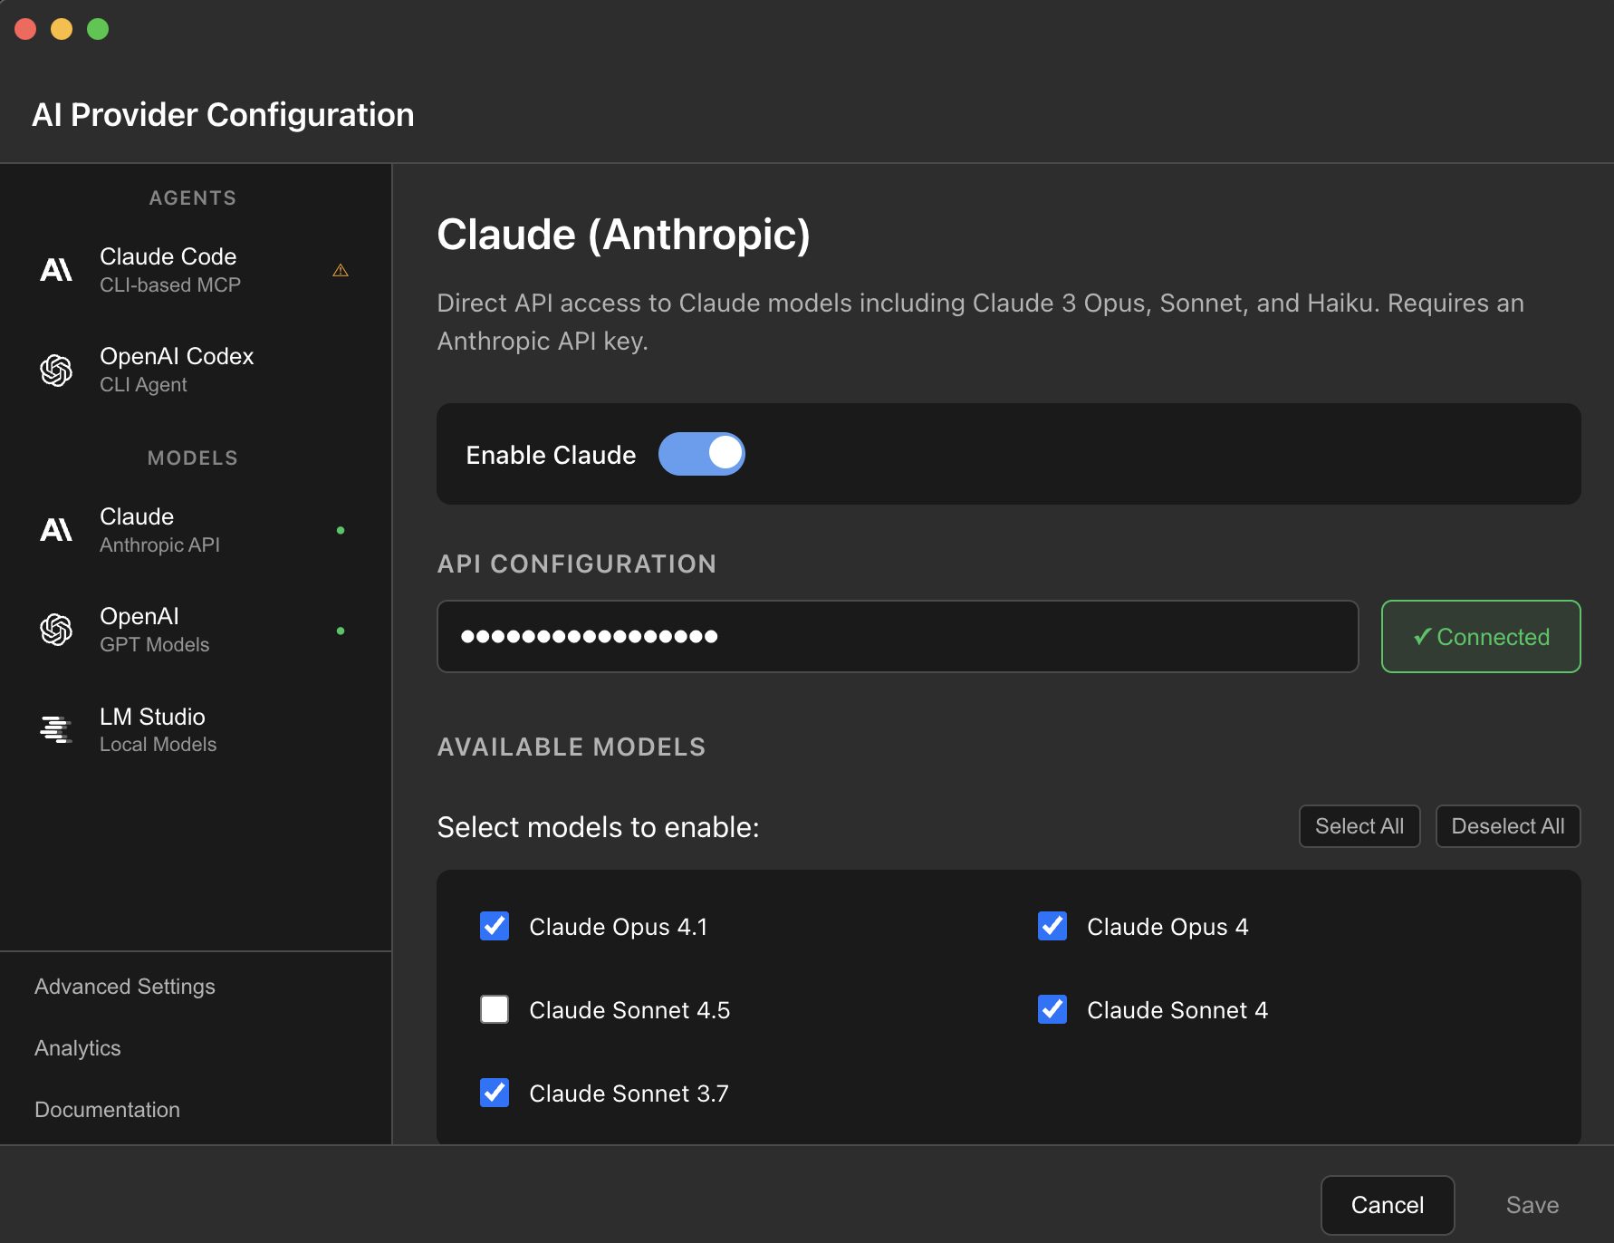
Task: Click the Cancel button
Action: (x=1388, y=1205)
